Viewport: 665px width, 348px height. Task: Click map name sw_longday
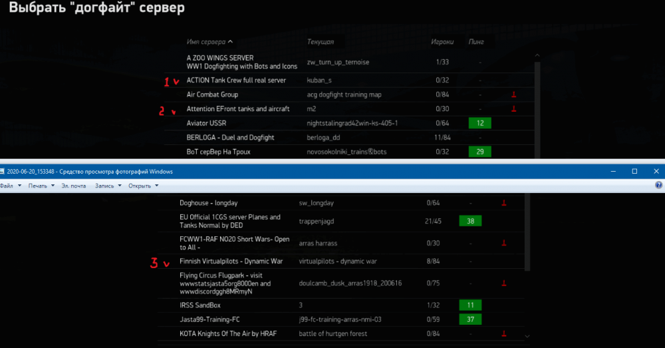click(x=316, y=203)
